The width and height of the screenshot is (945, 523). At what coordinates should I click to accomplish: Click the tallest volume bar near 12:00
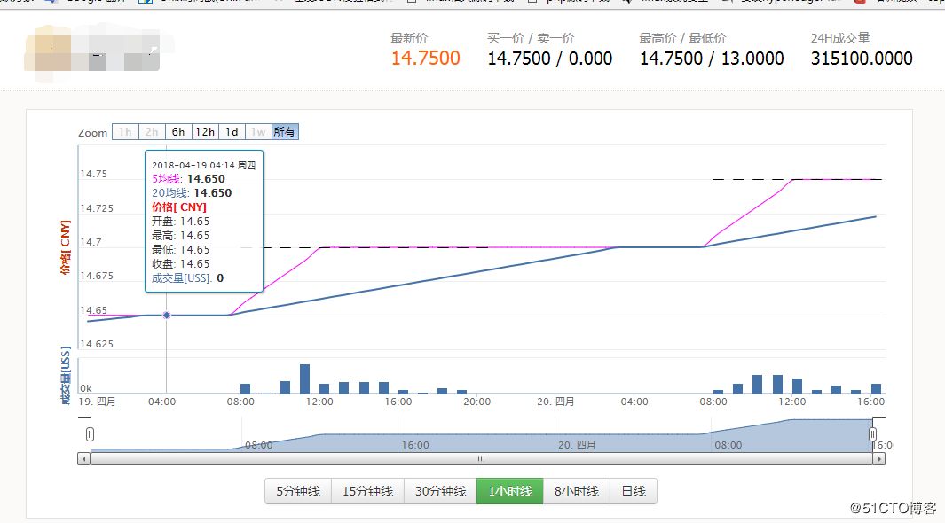click(x=305, y=379)
